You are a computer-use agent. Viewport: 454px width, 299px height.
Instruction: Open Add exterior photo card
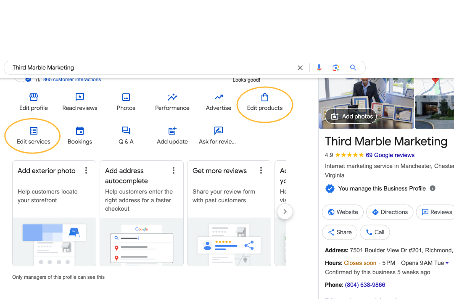(54, 213)
